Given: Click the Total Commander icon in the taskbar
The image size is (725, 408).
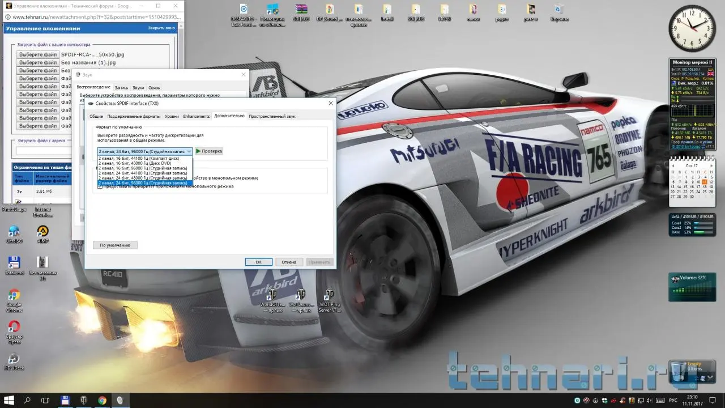Looking at the screenshot, I should pos(65,401).
